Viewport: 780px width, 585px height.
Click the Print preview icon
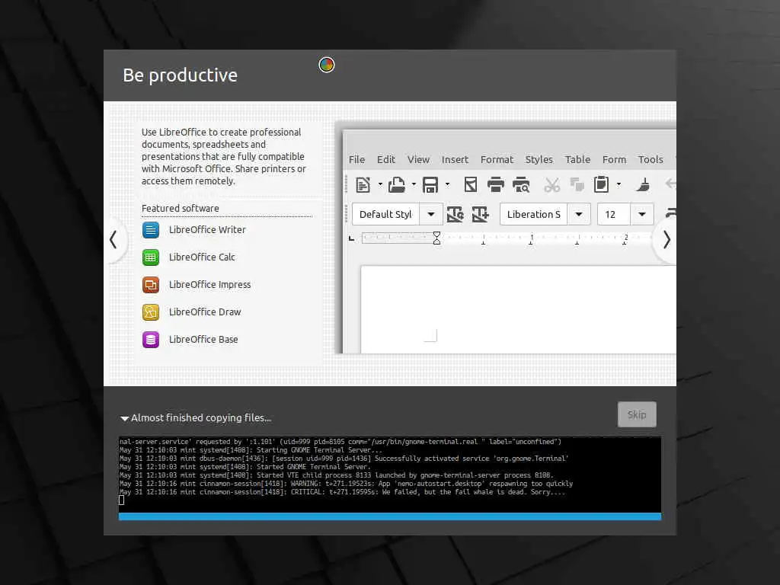coord(521,184)
